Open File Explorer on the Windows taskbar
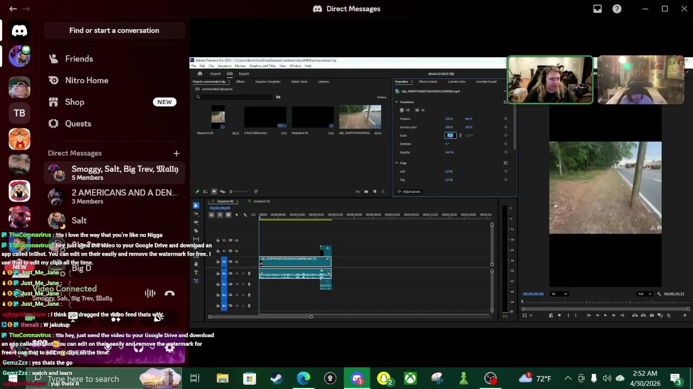The image size is (693, 389). point(223,378)
